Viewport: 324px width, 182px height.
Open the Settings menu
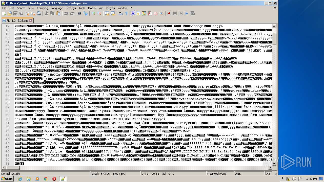click(x=71, y=8)
